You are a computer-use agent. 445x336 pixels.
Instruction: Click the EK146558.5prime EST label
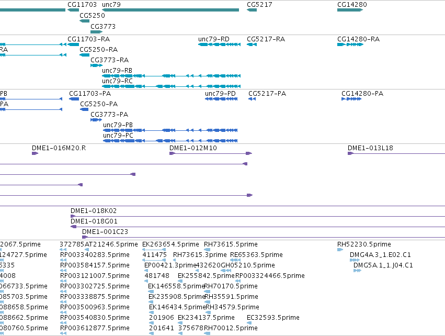tap(176, 286)
